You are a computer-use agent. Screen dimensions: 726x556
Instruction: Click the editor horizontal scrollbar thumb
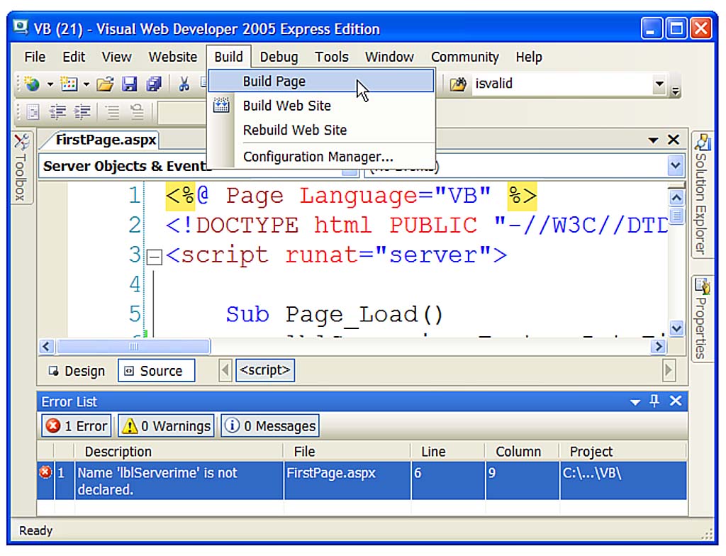tap(133, 346)
